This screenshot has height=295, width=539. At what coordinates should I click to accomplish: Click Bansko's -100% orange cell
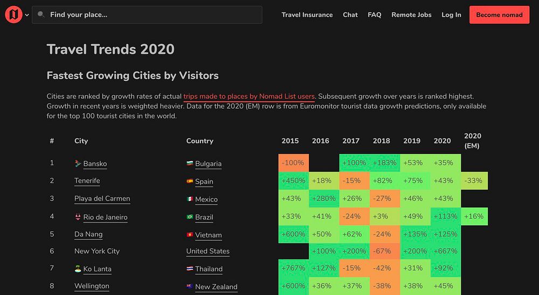(x=294, y=163)
